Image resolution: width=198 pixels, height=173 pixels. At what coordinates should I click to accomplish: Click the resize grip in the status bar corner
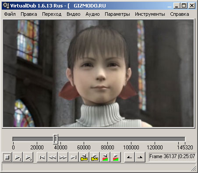193,169
